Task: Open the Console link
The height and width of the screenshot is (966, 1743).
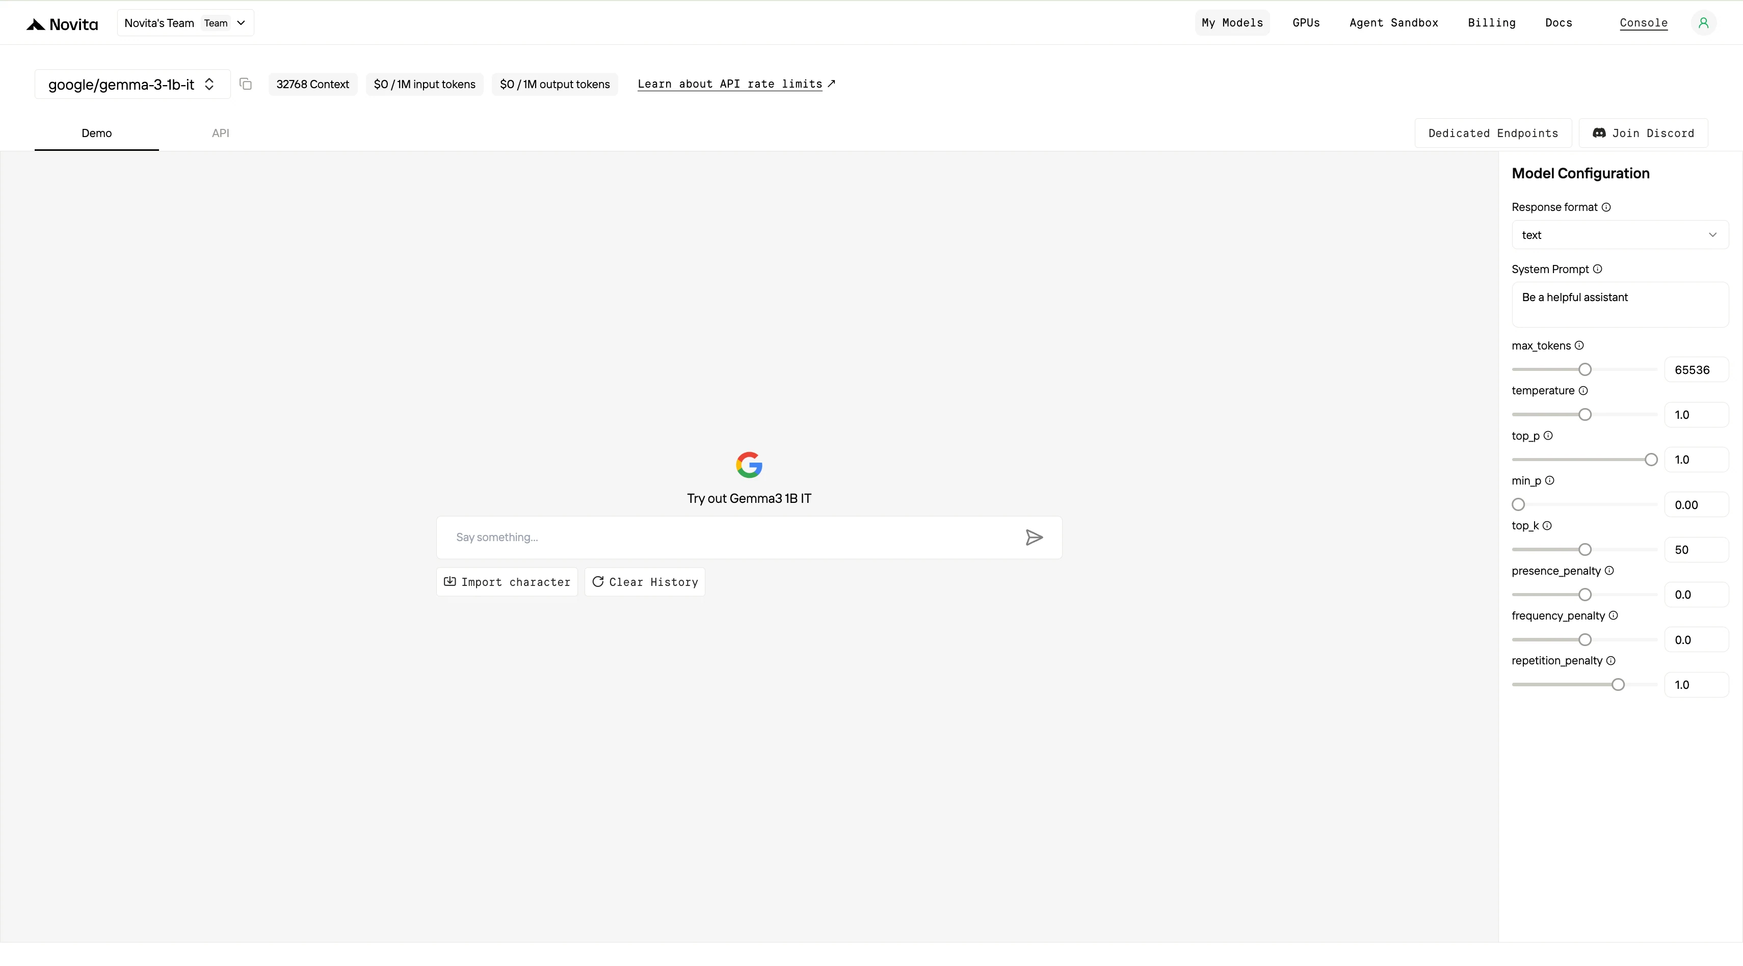Action: coord(1644,23)
